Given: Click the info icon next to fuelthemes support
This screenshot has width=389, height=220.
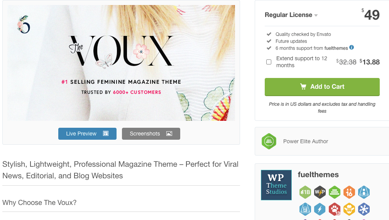Looking at the screenshot, I should coord(352,47).
